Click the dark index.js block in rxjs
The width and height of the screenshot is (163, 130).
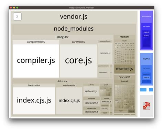tap(131, 111)
